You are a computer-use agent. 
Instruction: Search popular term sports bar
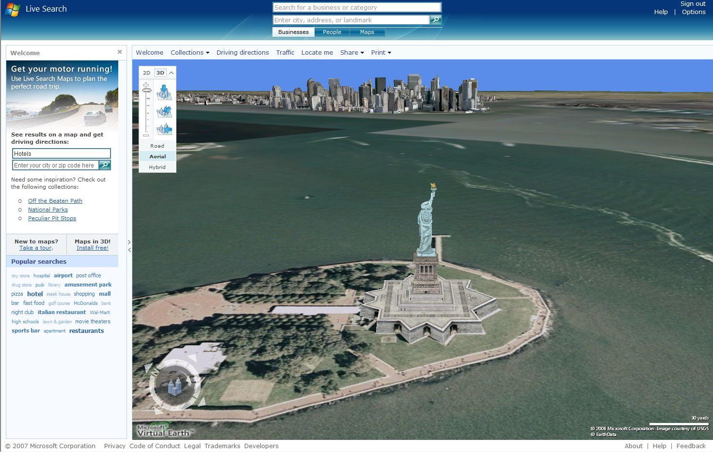(x=26, y=331)
